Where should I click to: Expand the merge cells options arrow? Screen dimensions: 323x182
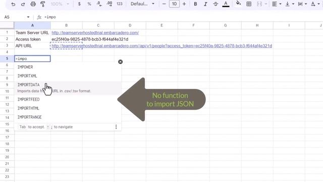coord(266,4)
